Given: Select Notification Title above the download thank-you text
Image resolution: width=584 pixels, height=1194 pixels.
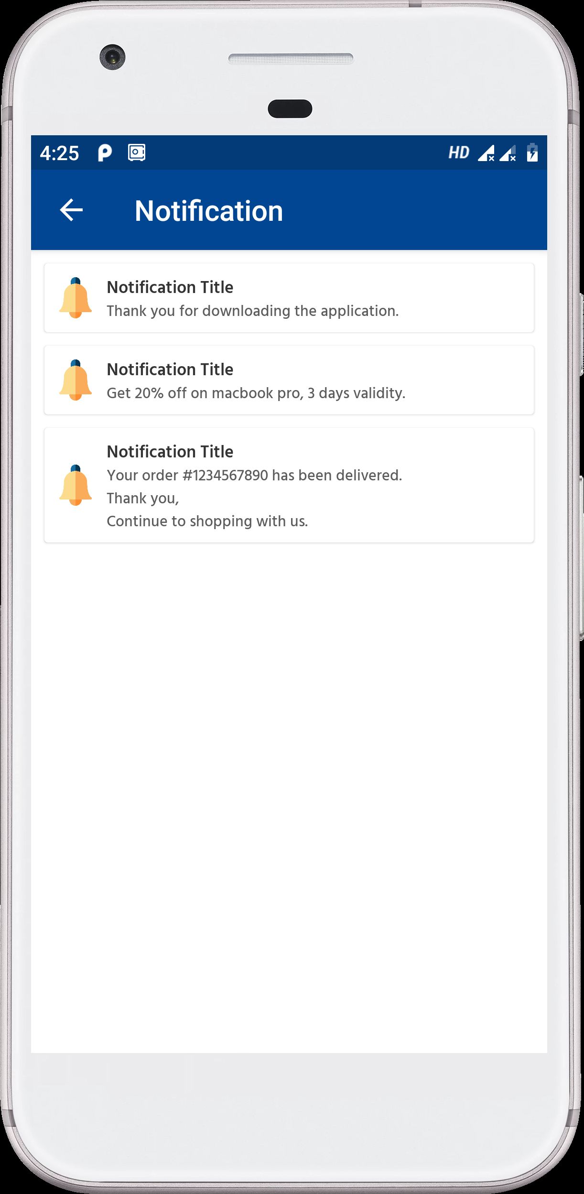Looking at the screenshot, I should pos(170,287).
